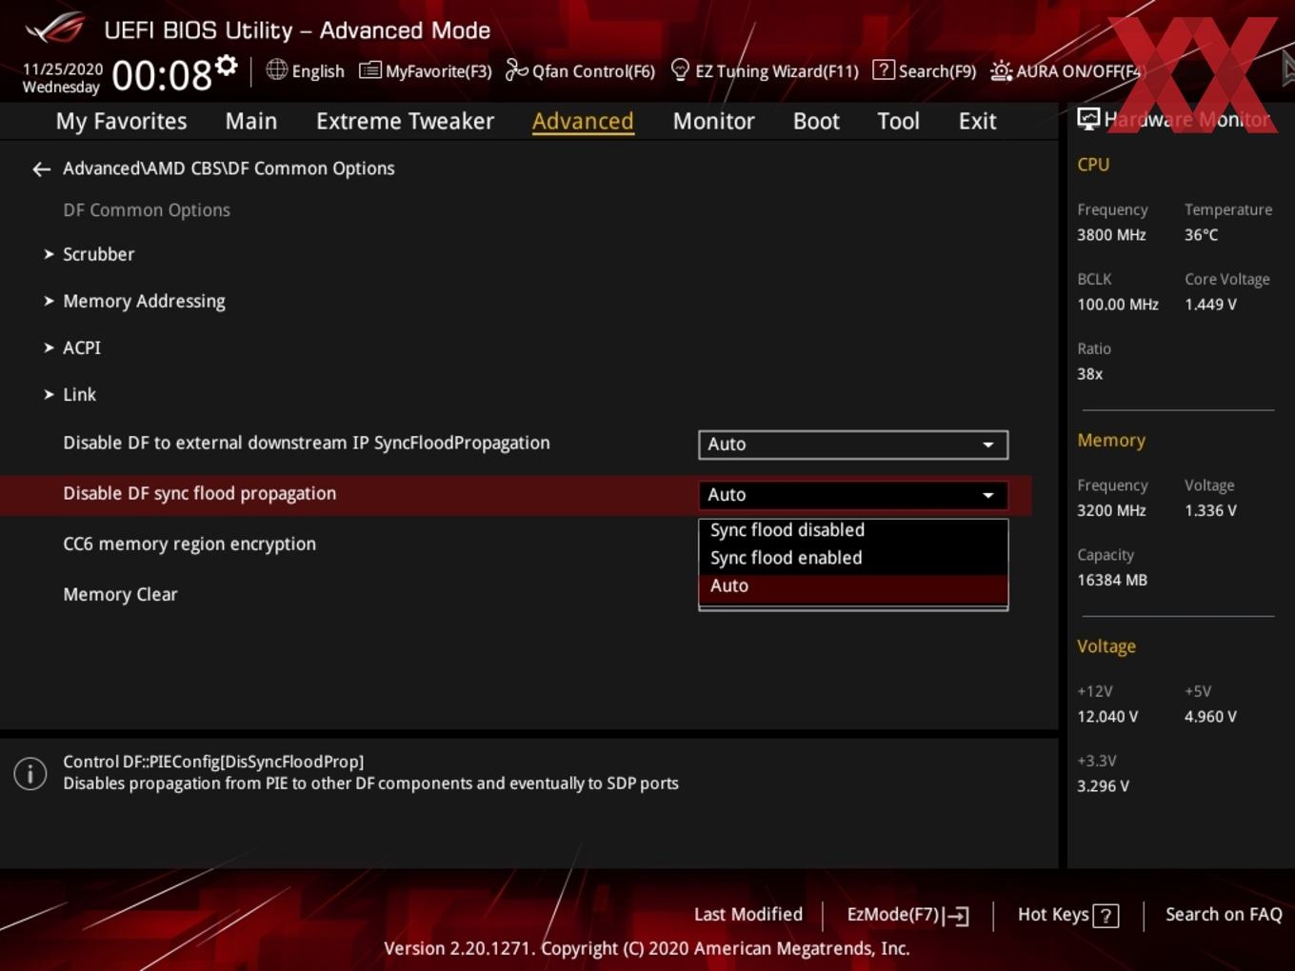The width and height of the screenshot is (1295, 971).
Task: Switch to EzMode(F7) text
Action: (x=893, y=915)
